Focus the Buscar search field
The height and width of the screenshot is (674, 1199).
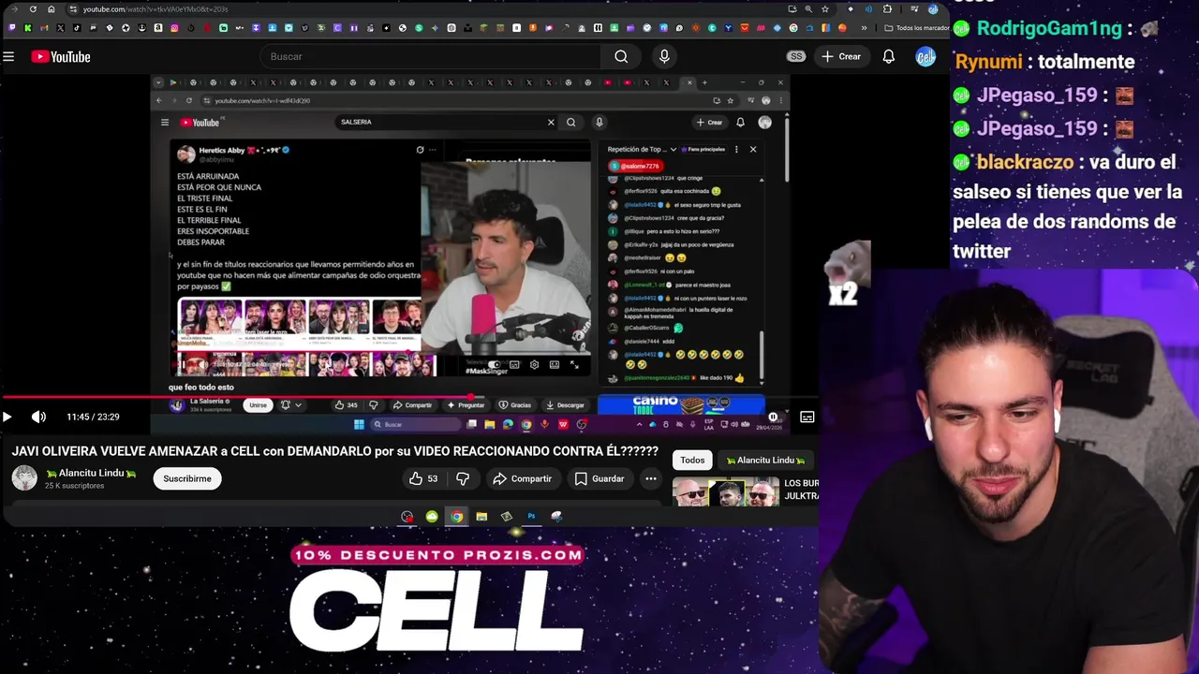(431, 57)
